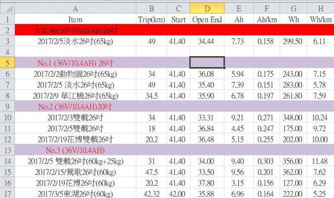Select column F header
The height and width of the screenshot is (198, 334).
pyautogui.click(x=267, y=8)
